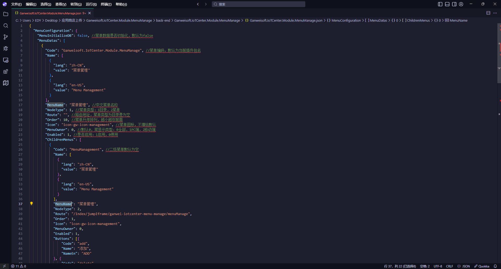
Task: Select the MenuManage.json editor tab
Action: pos(50,13)
